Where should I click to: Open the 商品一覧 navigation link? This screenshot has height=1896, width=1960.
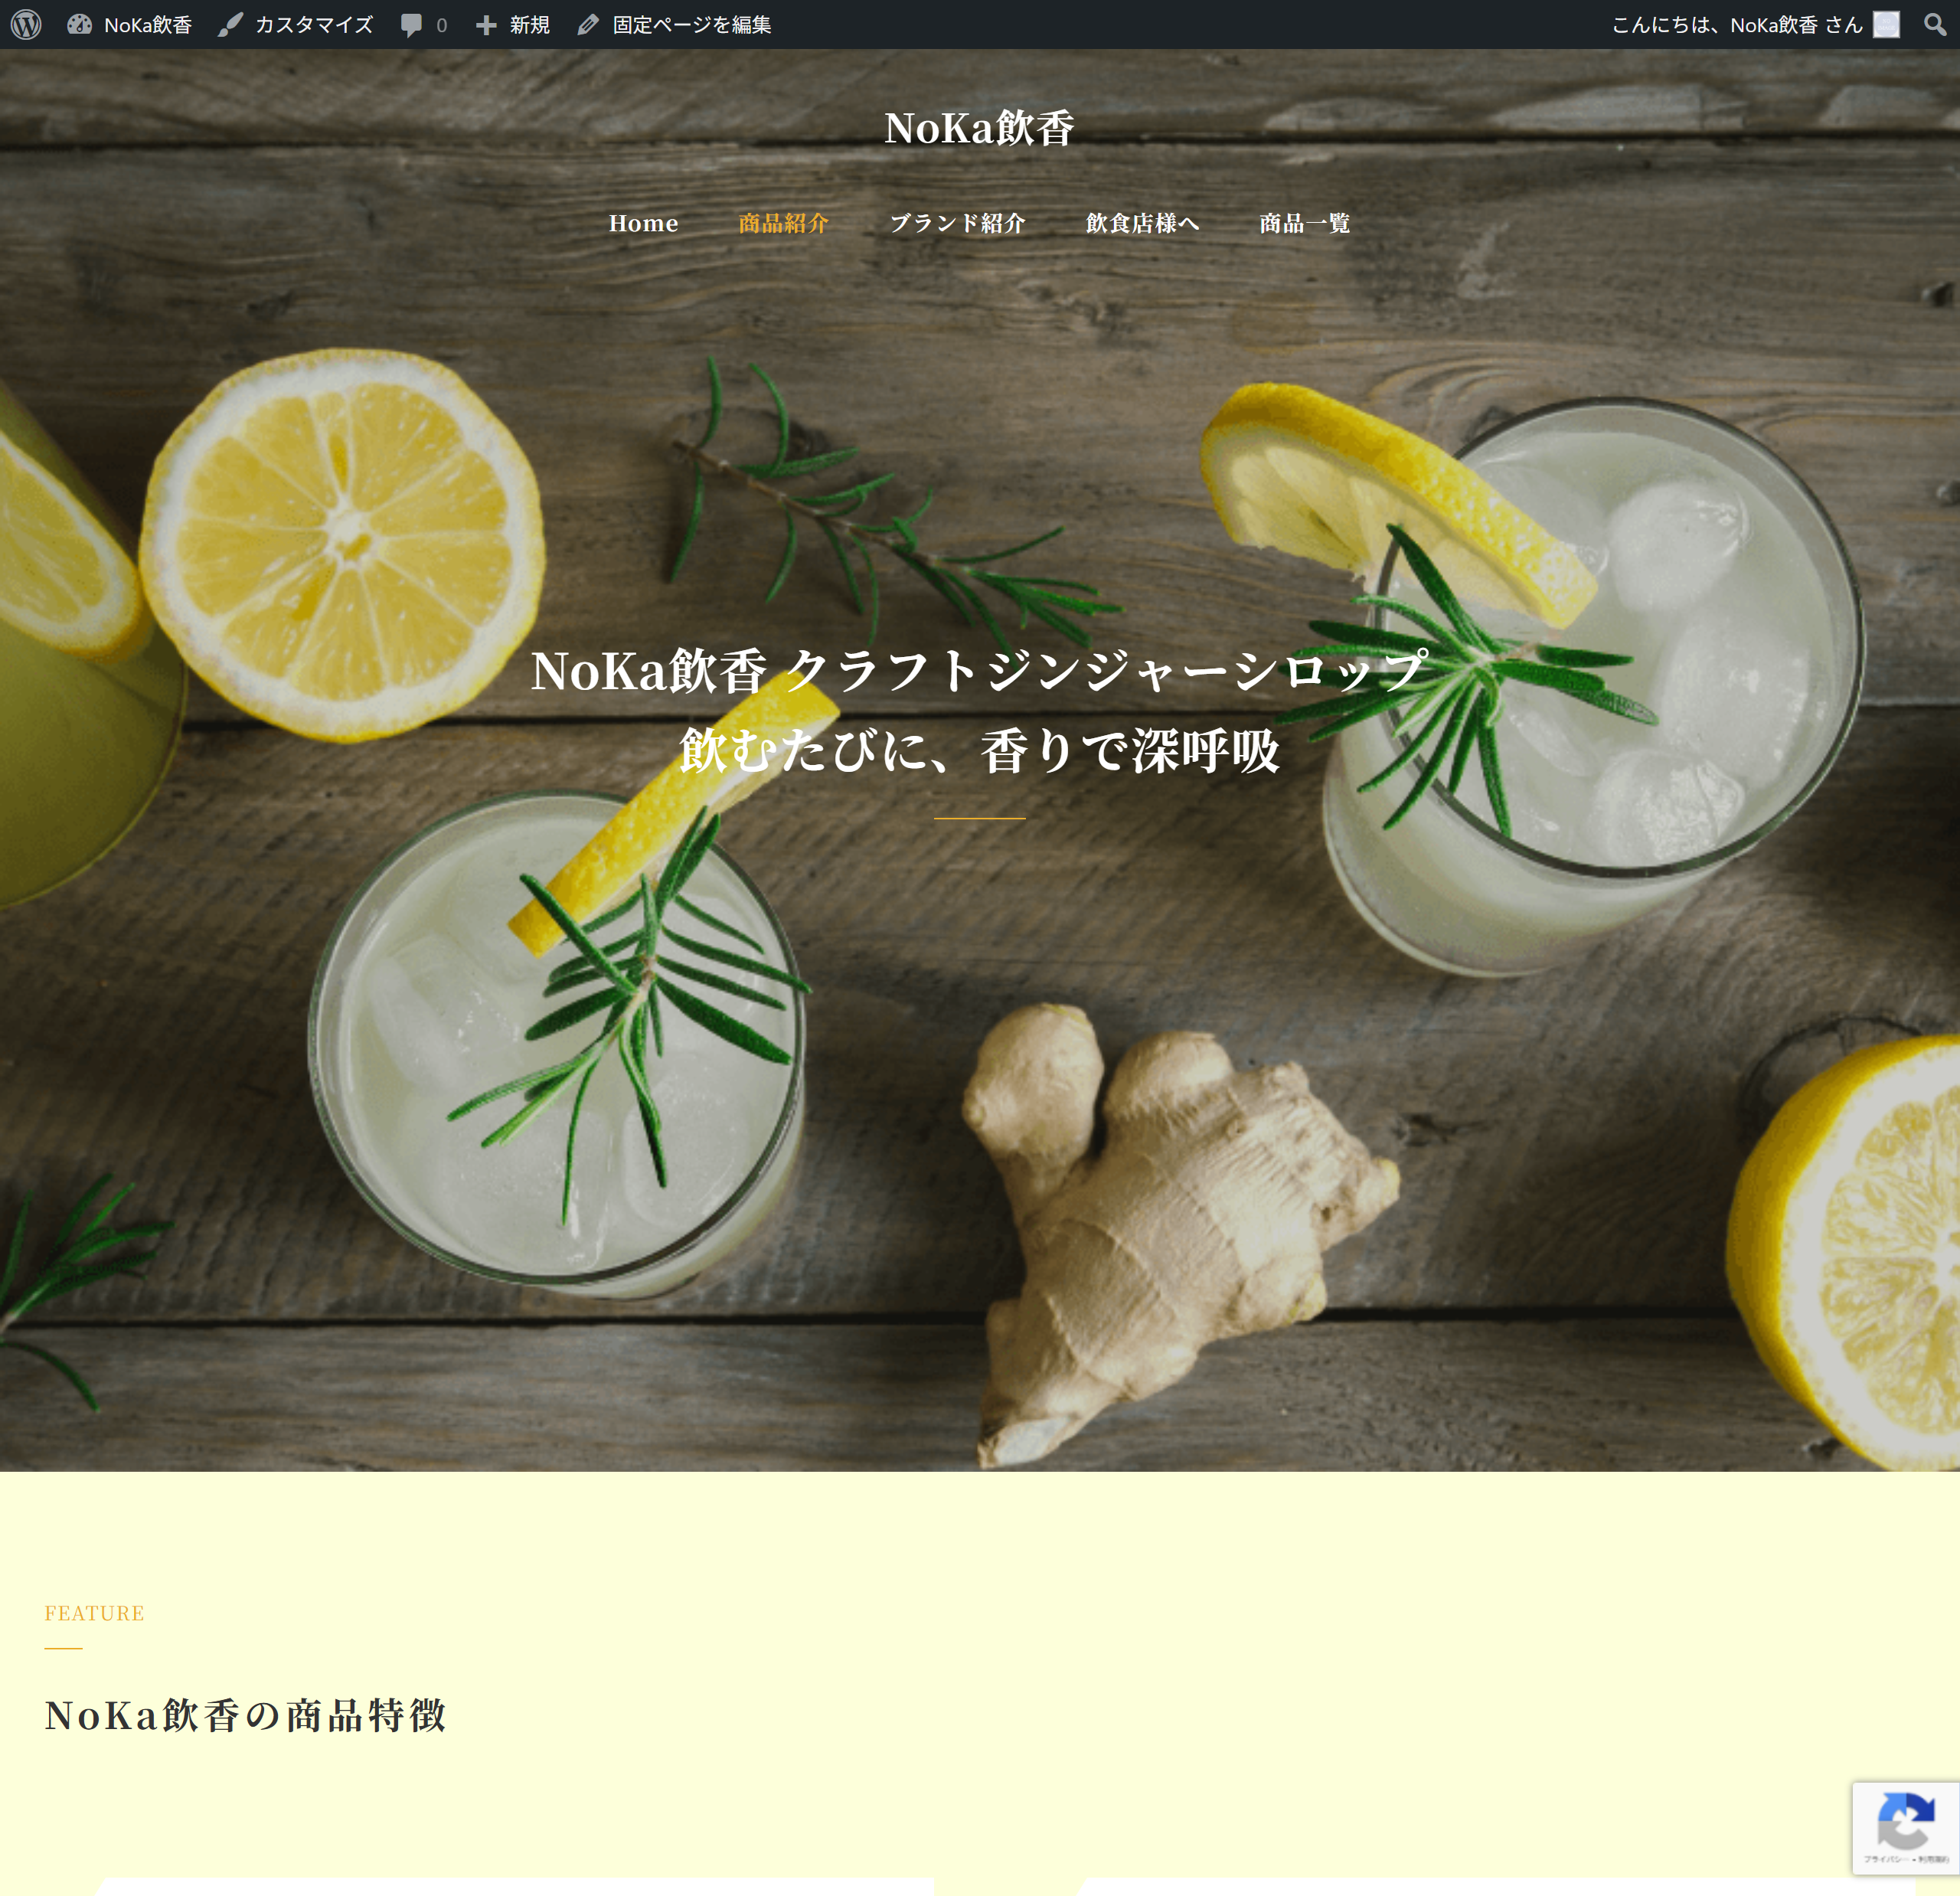tap(1305, 223)
